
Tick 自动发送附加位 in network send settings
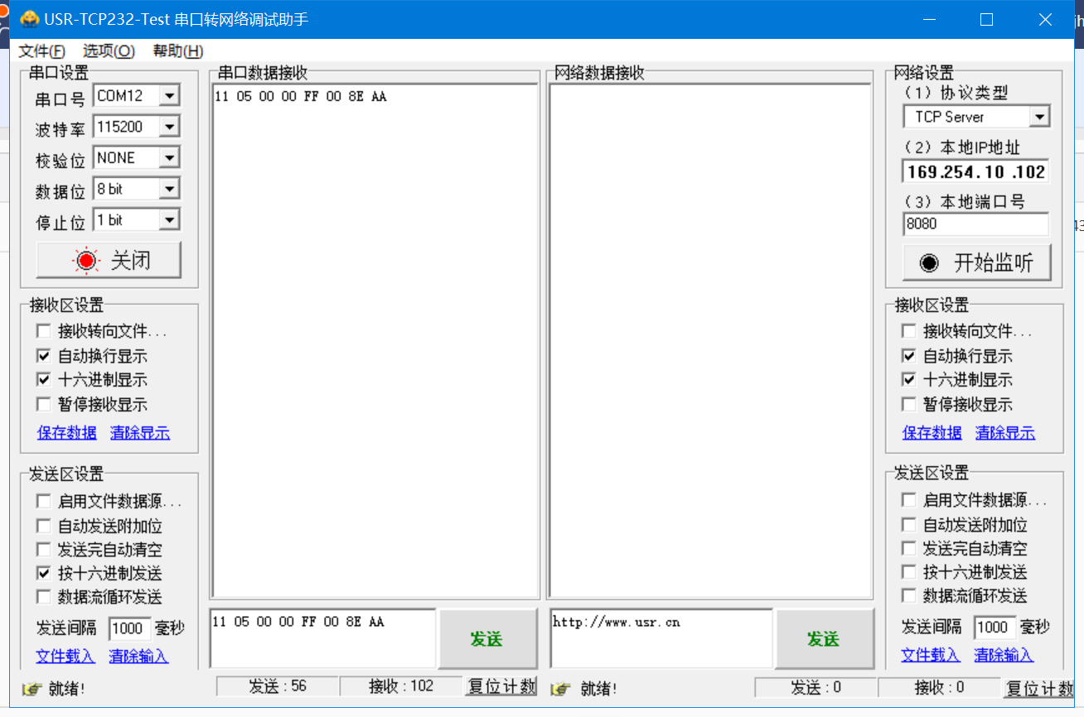[909, 525]
